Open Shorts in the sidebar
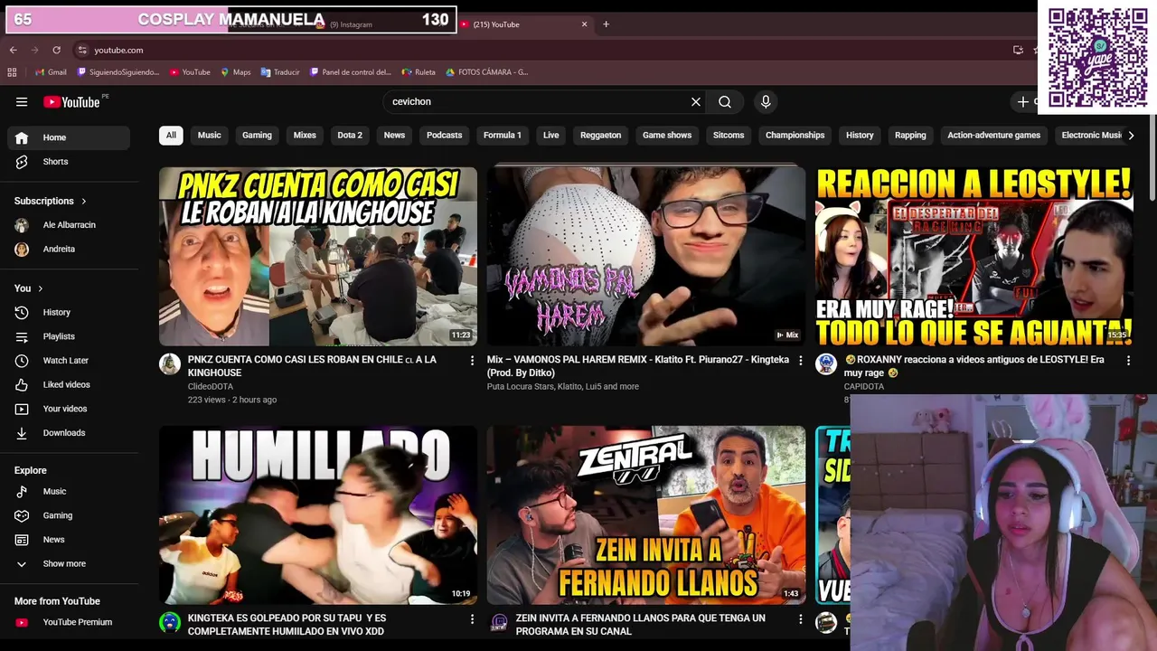The image size is (1157, 651). tap(69, 162)
